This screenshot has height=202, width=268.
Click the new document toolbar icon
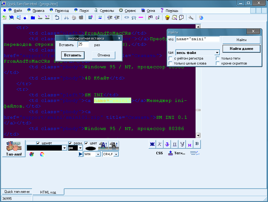pyautogui.click(x=4, y=17)
